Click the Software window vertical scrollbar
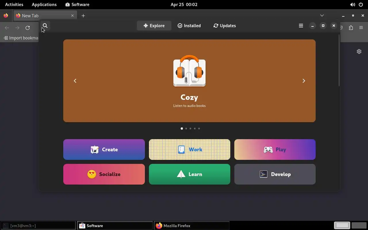 (339, 60)
